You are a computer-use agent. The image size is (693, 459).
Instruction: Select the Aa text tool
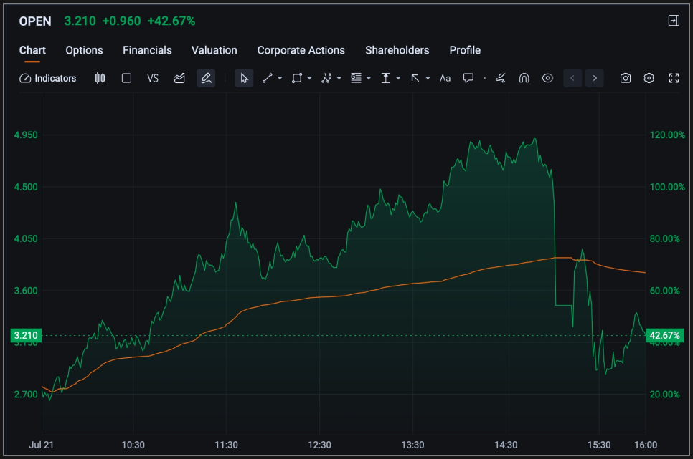point(445,78)
